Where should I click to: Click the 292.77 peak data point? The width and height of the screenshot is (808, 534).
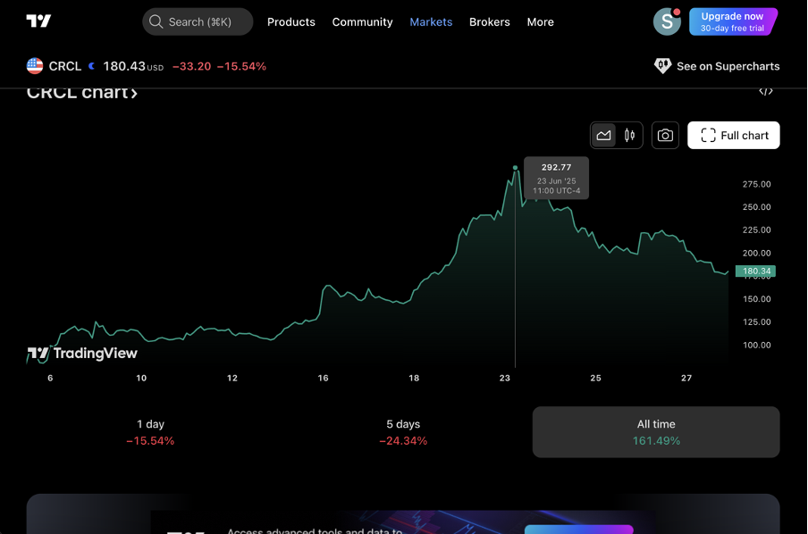tap(516, 168)
